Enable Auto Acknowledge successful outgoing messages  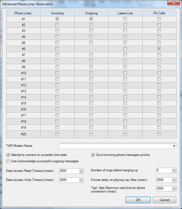(x=8, y=161)
